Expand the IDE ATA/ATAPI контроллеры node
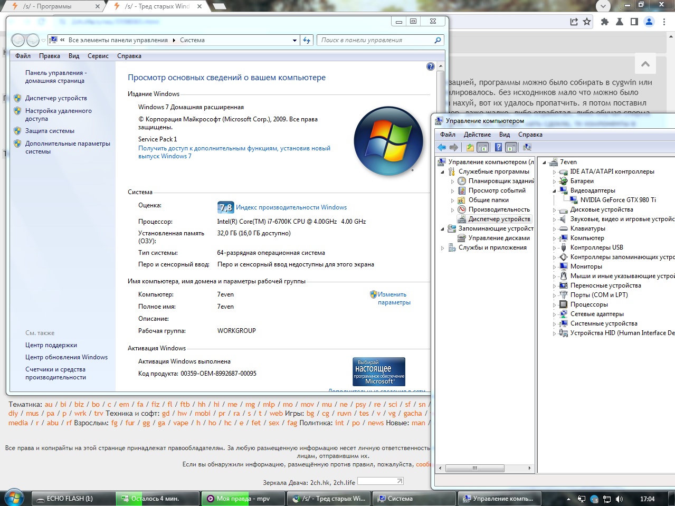The image size is (675, 506). point(554,172)
